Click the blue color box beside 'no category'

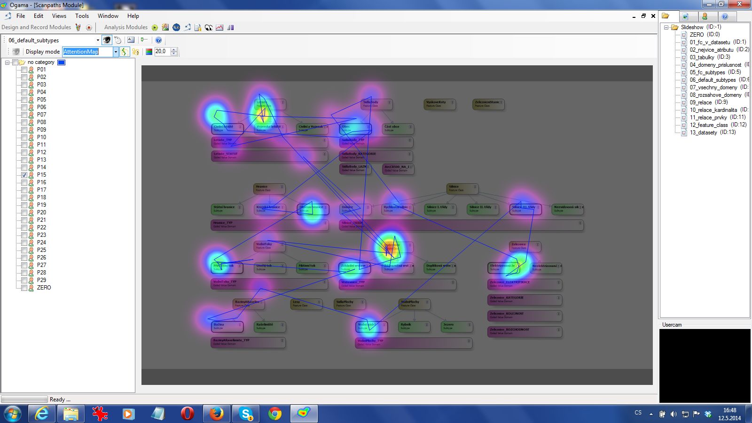click(x=62, y=62)
